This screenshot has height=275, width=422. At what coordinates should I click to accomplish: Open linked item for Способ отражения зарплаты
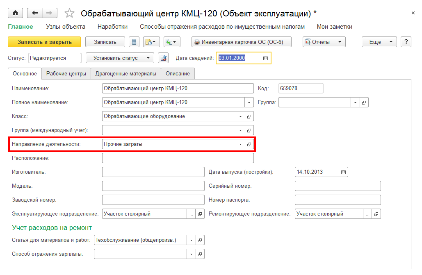tap(200, 254)
